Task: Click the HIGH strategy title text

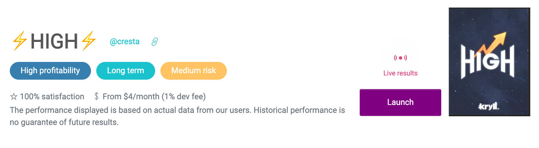Action: click(x=54, y=41)
